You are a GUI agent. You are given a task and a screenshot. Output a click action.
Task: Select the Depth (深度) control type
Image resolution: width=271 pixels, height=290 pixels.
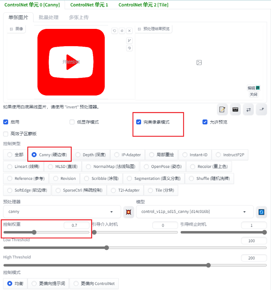coord(91,155)
